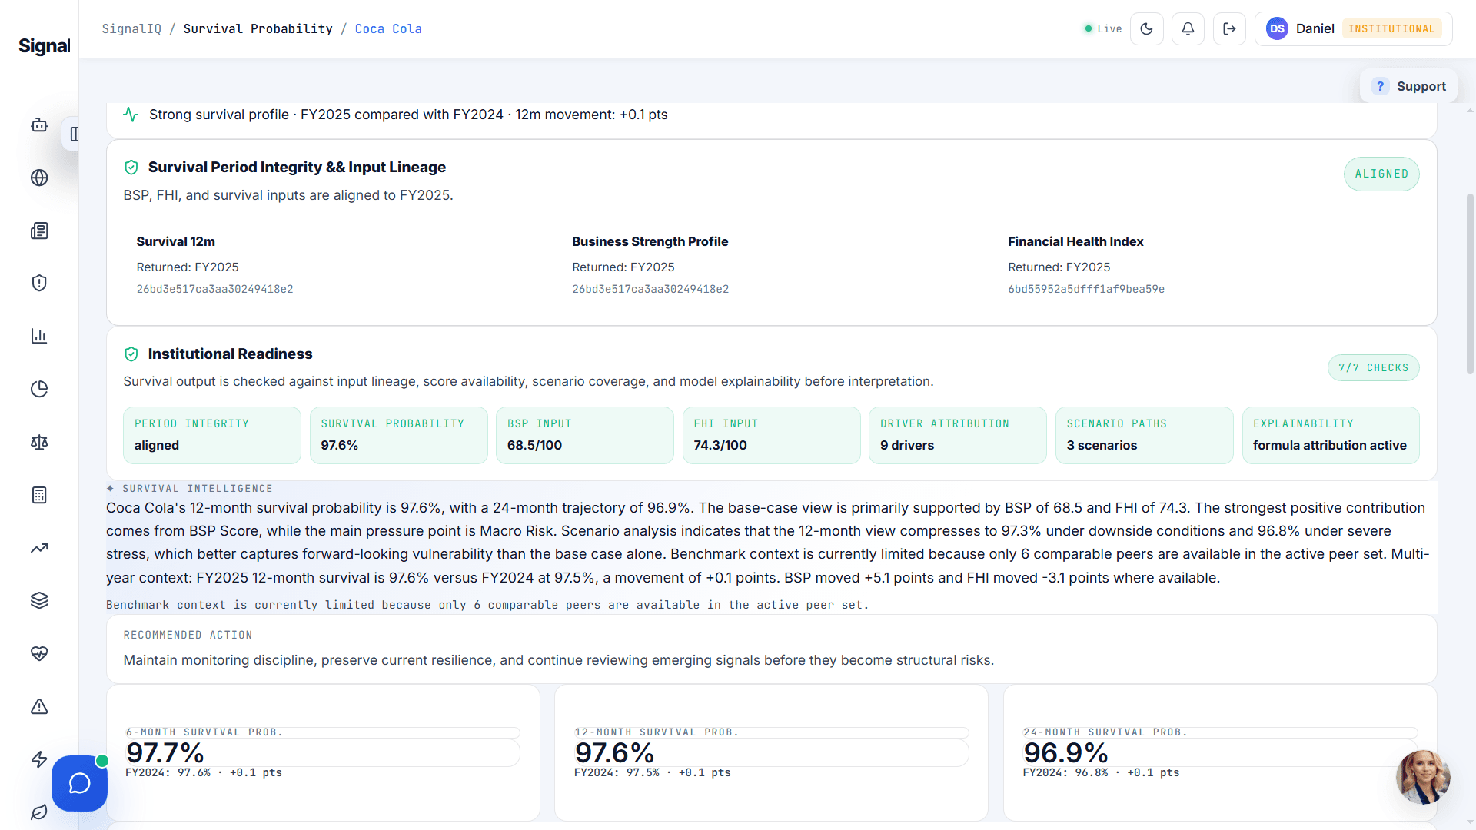Open the leaf icon in sidebar
The image size is (1476, 830).
click(x=39, y=812)
